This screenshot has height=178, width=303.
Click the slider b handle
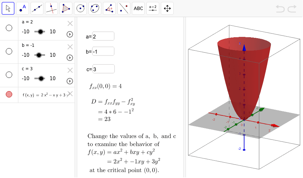coord(39,55)
